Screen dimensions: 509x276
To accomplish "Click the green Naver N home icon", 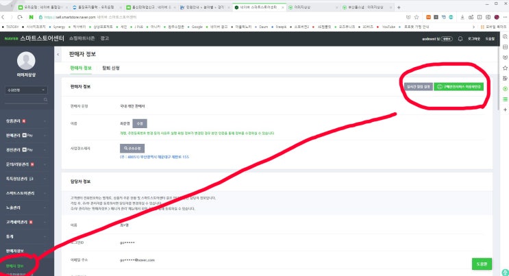I will point(31,17).
